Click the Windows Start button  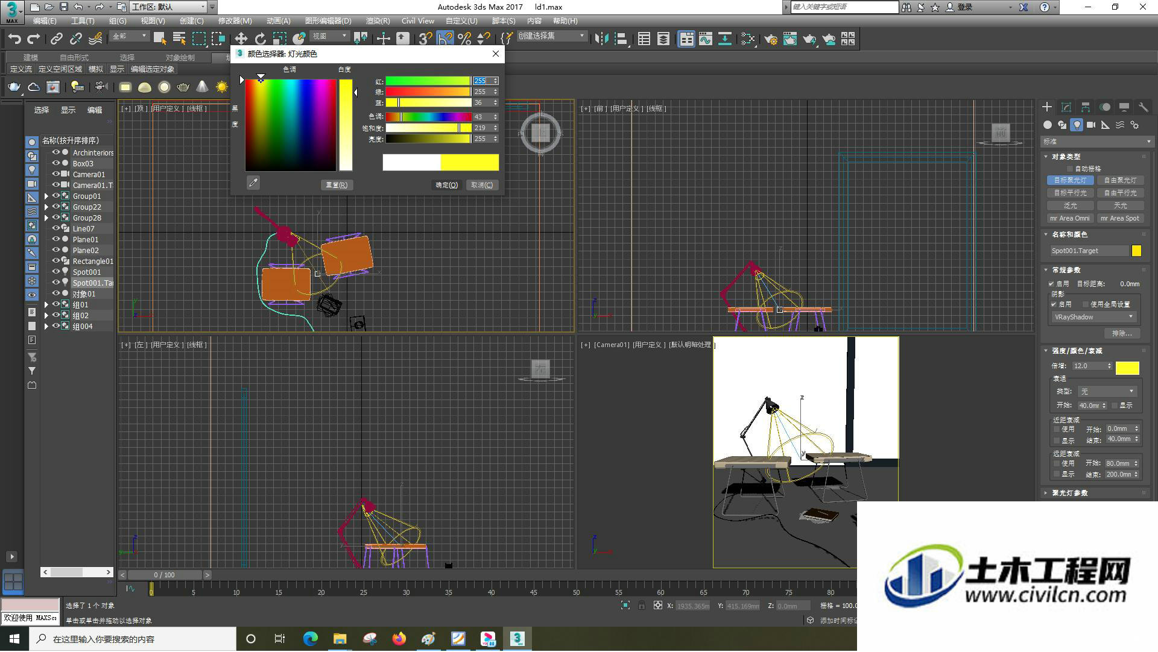click(14, 639)
